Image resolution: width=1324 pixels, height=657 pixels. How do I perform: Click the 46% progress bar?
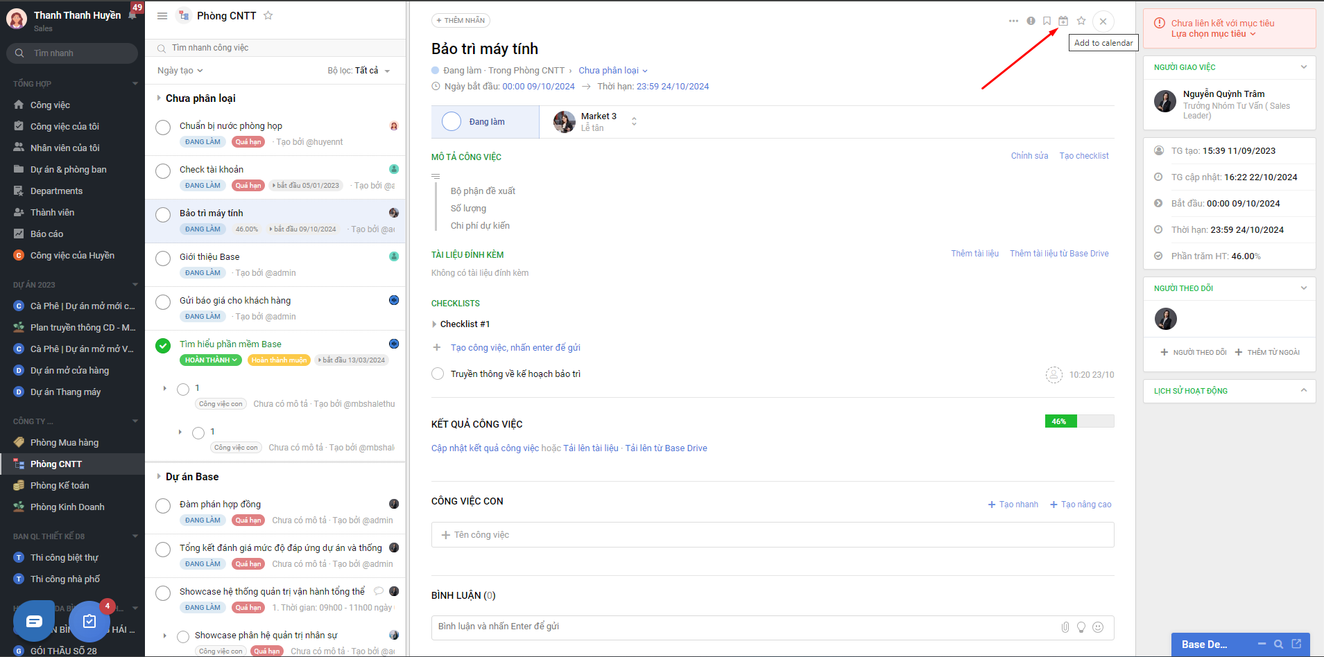[1079, 421]
